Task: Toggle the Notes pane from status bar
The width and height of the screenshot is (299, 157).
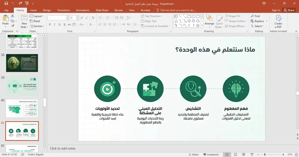Action: pyautogui.click(x=193, y=155)
